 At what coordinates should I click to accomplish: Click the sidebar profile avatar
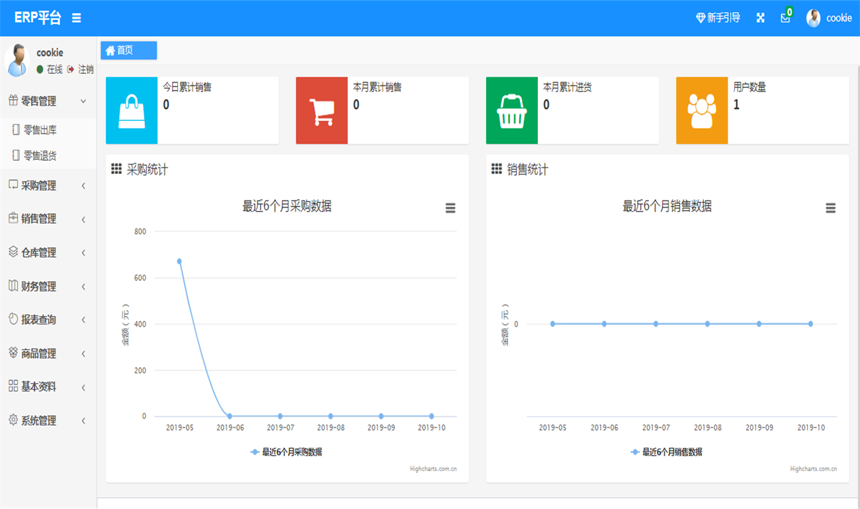pyautogui.click(x=17, y=60)
